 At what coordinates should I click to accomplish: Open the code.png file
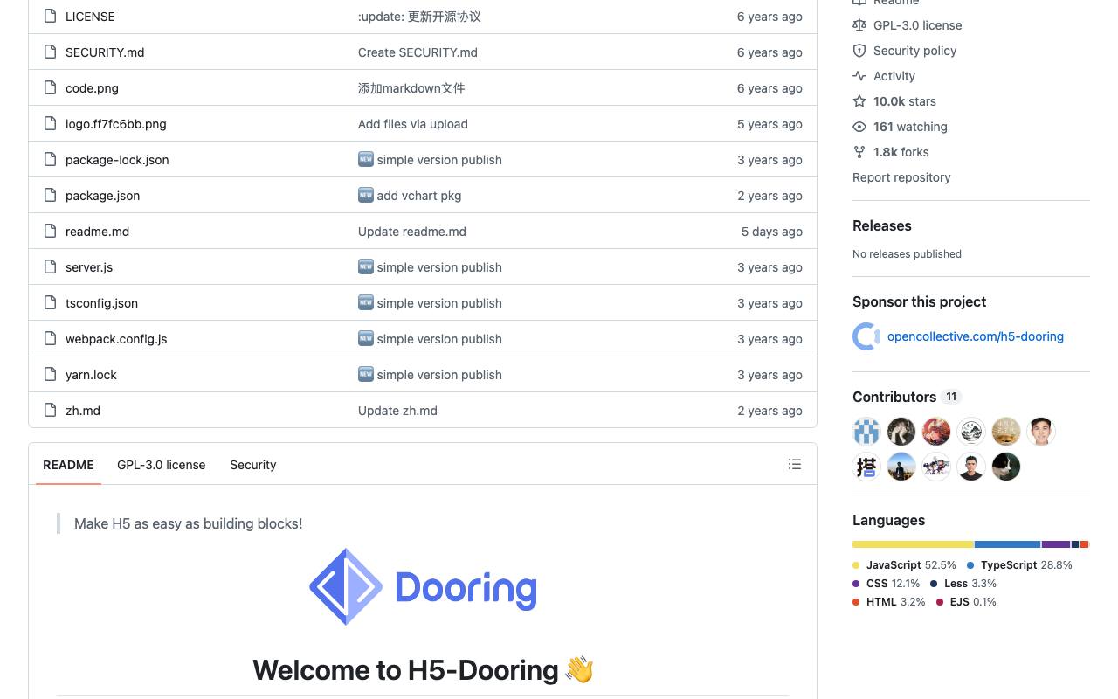92,88
